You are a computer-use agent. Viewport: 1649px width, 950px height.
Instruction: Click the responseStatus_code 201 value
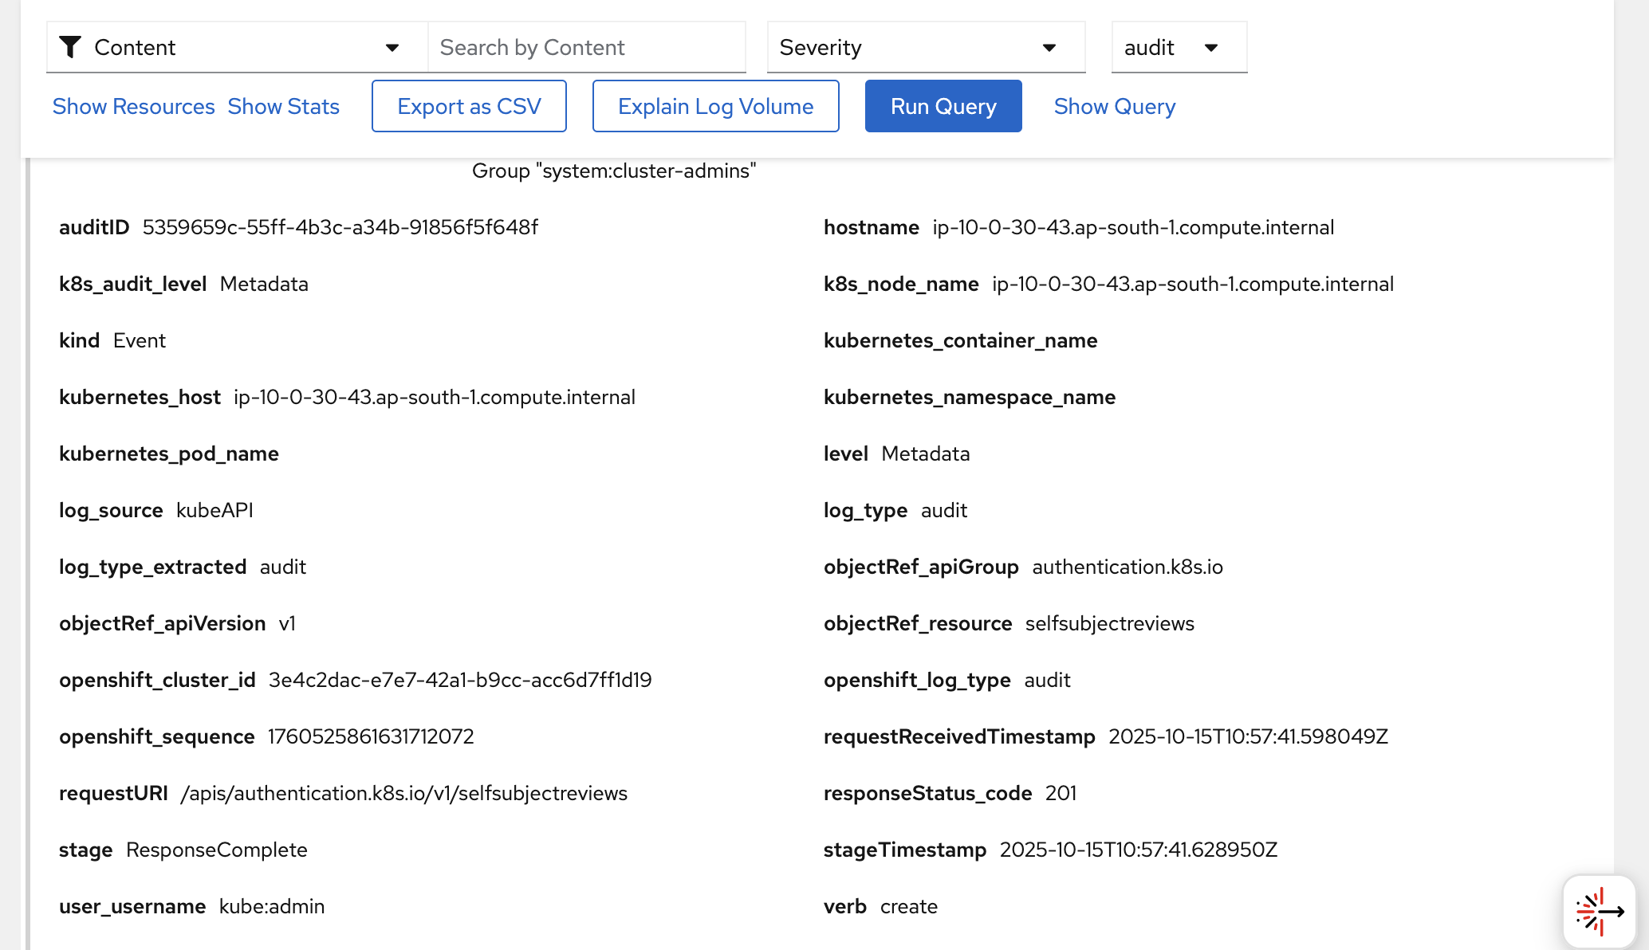[1061, 794]
